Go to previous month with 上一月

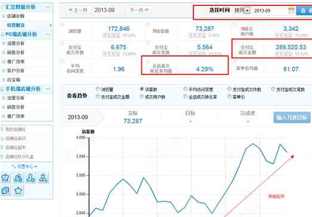pos(78,10)
